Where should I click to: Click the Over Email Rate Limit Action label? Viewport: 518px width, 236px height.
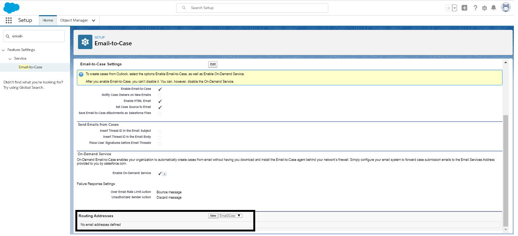pos(131,192)
